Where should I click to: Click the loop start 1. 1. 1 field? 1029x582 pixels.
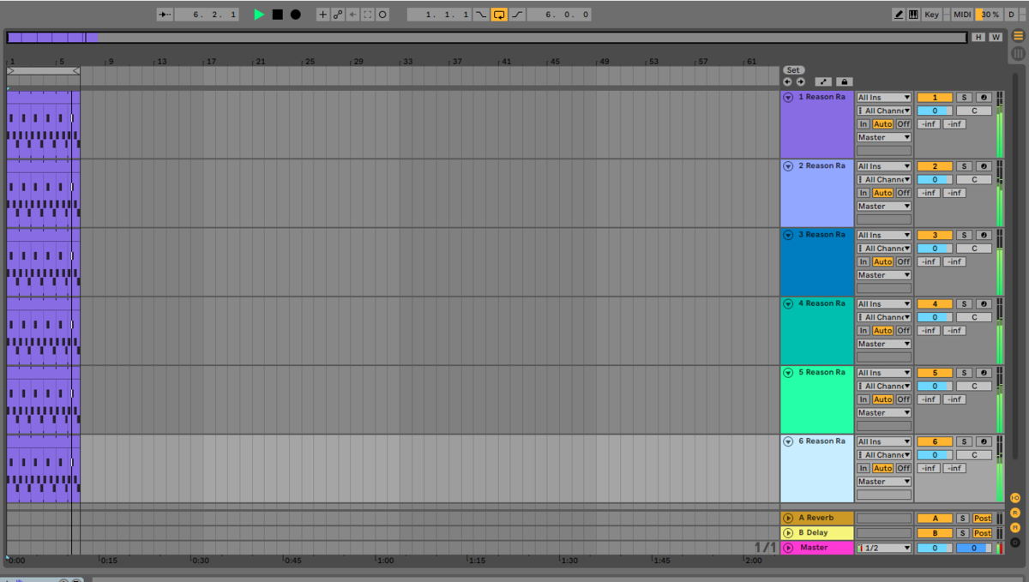click(x=439, y=15)
